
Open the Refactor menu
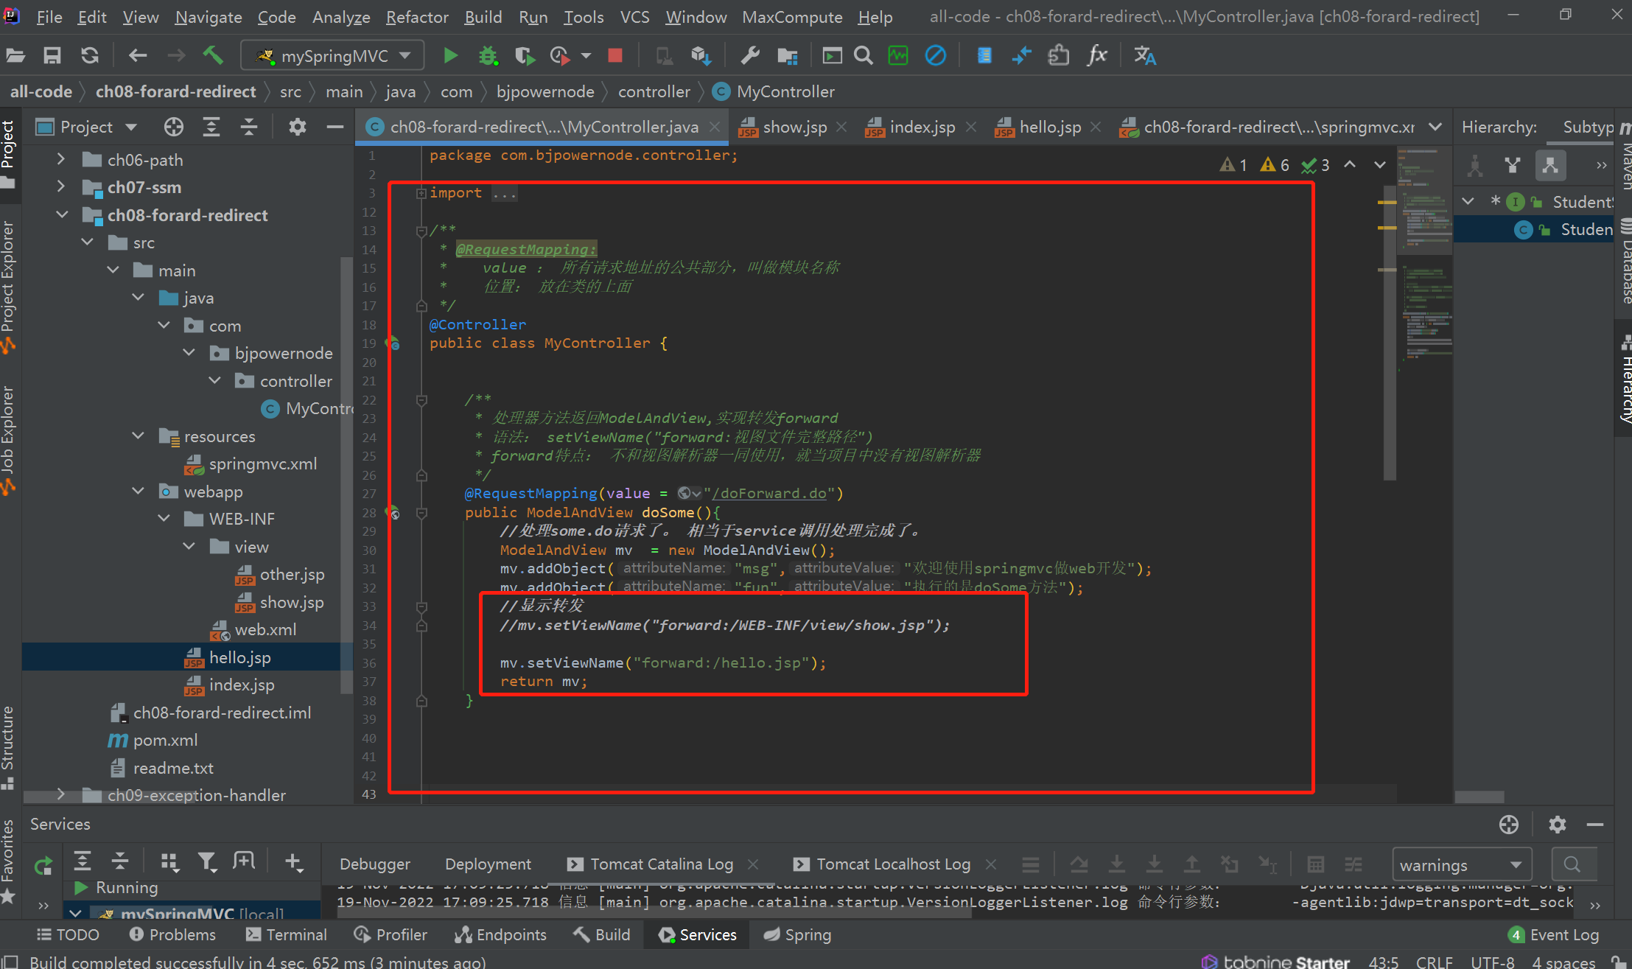pos(417,16)
